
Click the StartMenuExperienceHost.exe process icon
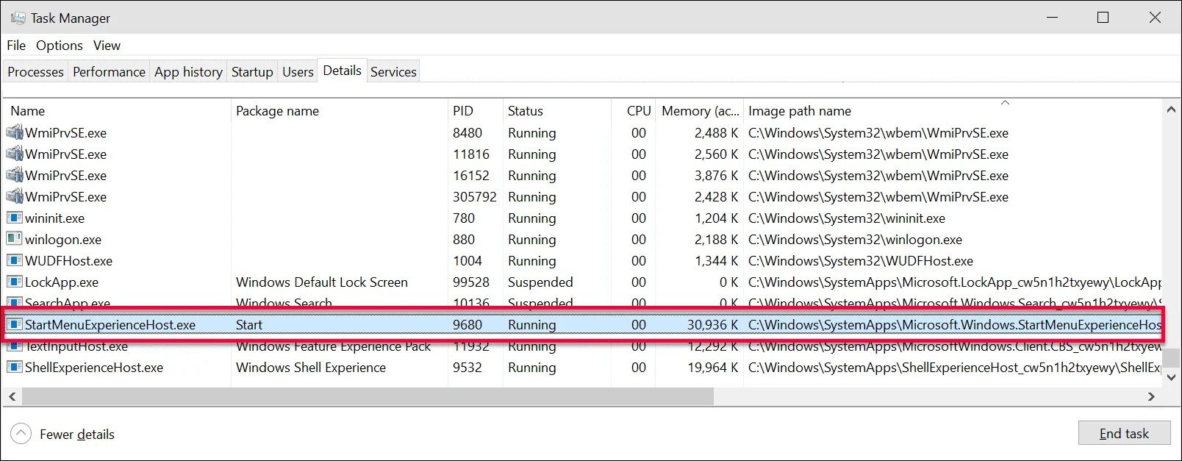(14, 324)
